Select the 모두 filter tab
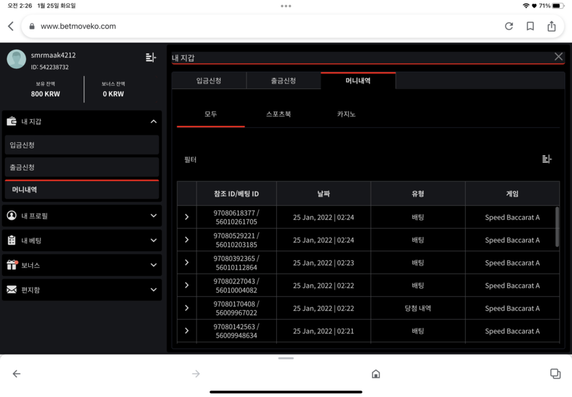572x397 pixels. pyautogui.click(x=211, y=114)
